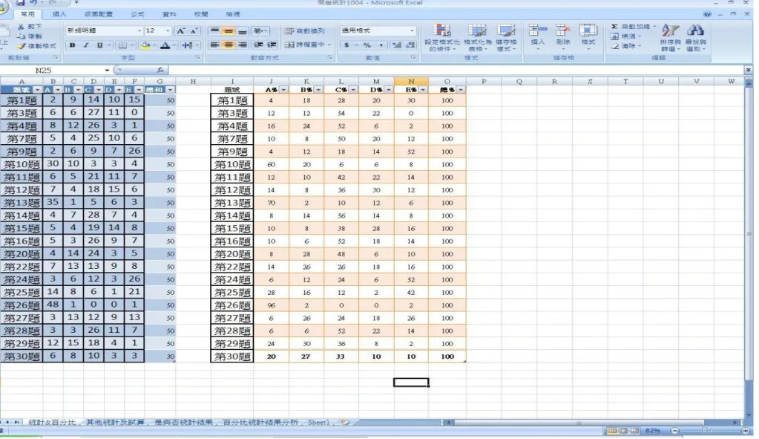Click the phonetic guide (中) icon
The width and height of the screenshot is (759, 439).
tap(187, 45)
